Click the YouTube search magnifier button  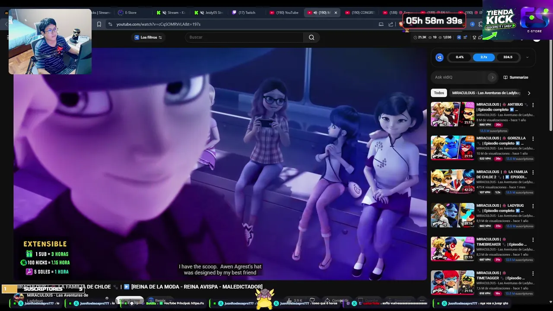click(x=311, y=37)
